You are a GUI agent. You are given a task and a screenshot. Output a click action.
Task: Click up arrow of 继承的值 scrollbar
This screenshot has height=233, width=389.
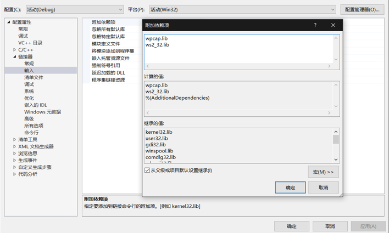tap(336, 132)
